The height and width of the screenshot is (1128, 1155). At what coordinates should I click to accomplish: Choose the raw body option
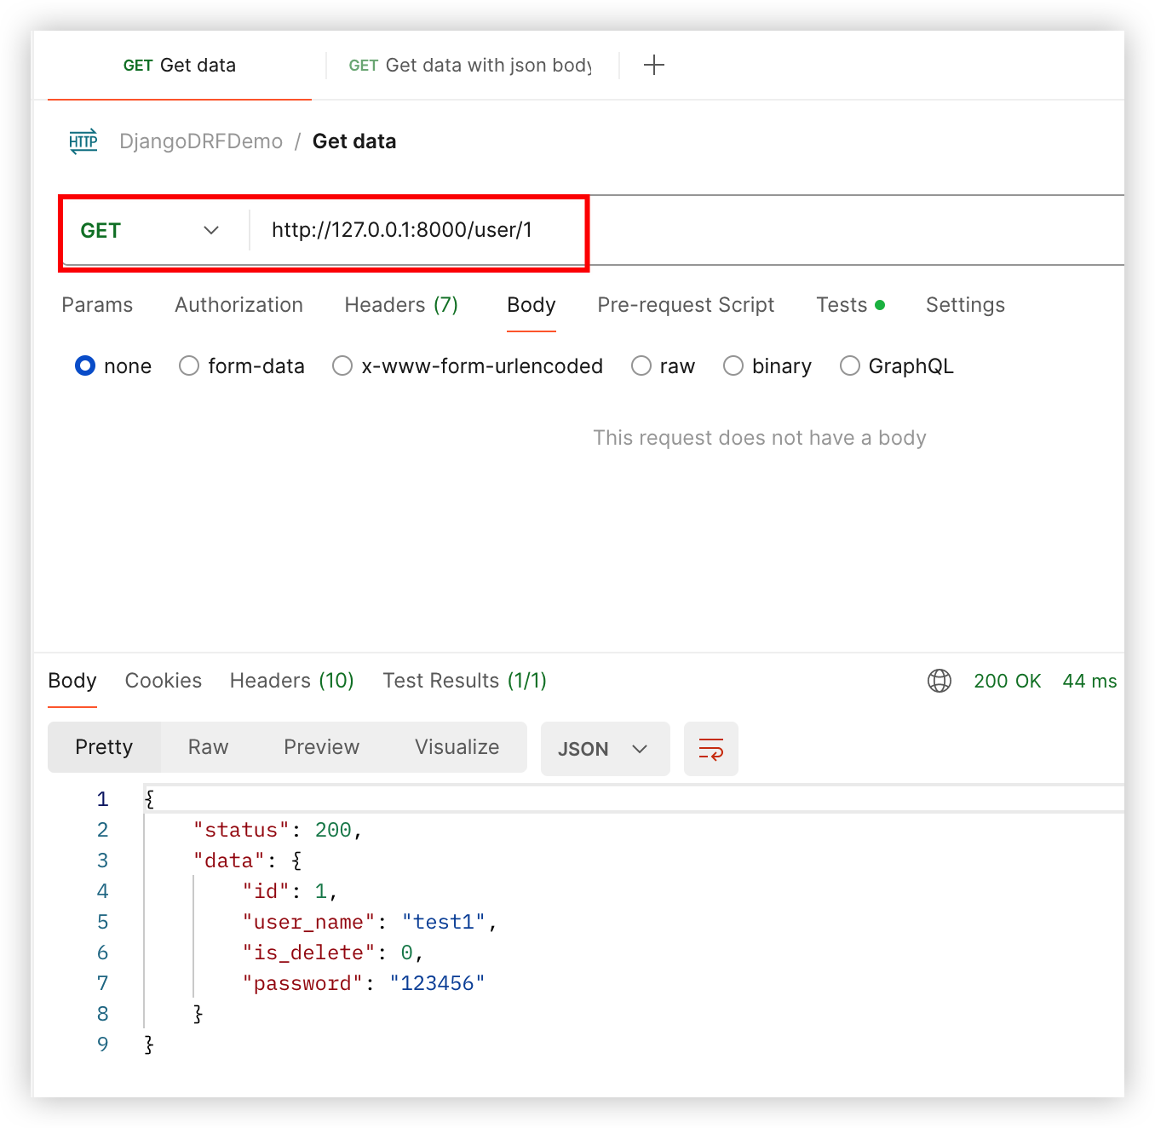[641, 366]
